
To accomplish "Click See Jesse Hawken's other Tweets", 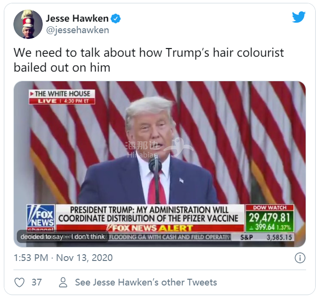I will tap(146, 282).
